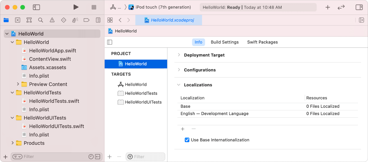The image size is (368, 162).
Task: Go back in editor history
Action: point(120,20)
